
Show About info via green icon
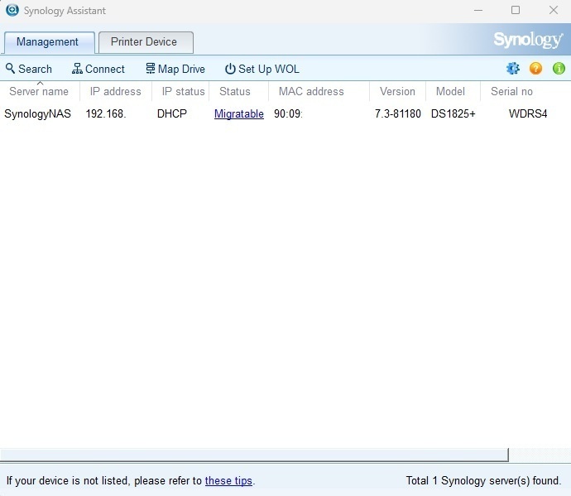point(559,68)
